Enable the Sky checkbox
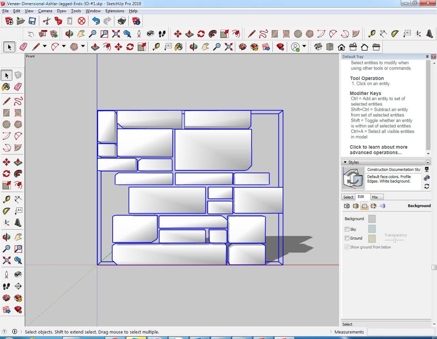This screenshot has height=339, width=437. (x=347, y=229)
